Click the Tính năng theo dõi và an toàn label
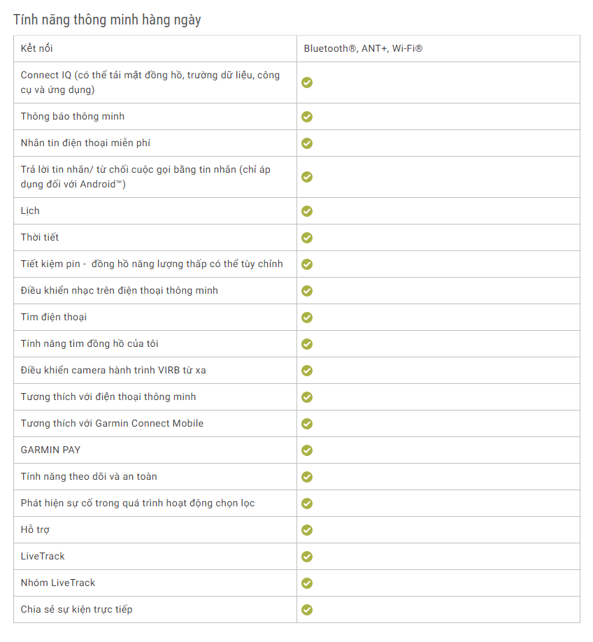This screenshot has height=642, width=593. tap(89, 476)
